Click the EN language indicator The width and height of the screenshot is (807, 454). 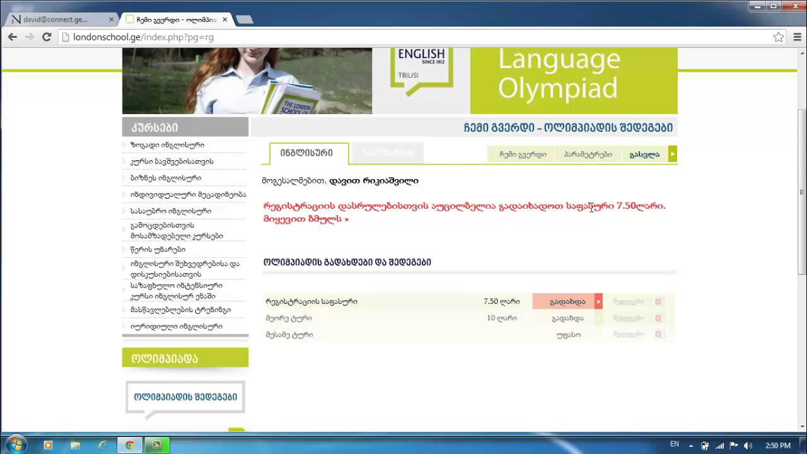(x=675, y=445)
